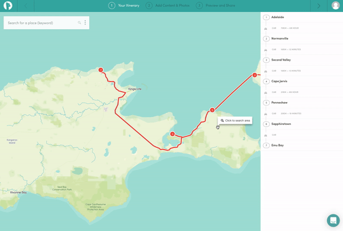Select Emu Bay itinerary stop
The height and width of the screenshot is (231, 343).
277,145
